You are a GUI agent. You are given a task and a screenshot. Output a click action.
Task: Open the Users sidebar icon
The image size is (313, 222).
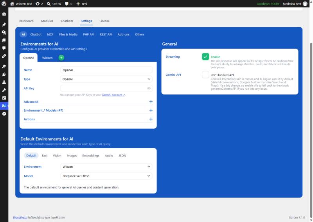[x=4, y=82]
